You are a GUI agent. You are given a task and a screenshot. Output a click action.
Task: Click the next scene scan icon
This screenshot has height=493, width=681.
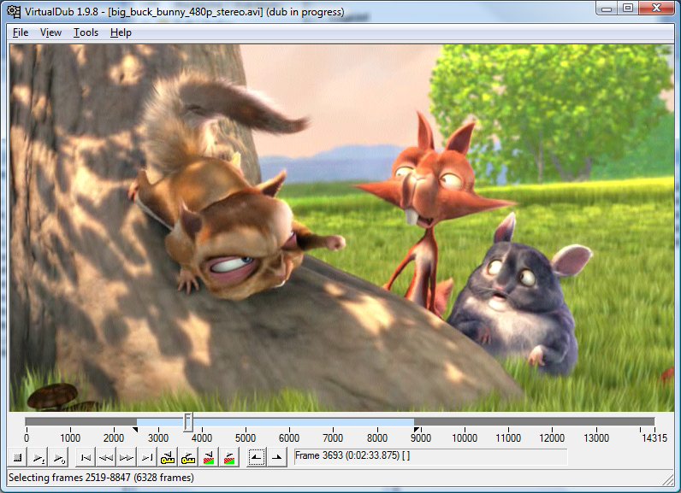click(x=229, y=457)
